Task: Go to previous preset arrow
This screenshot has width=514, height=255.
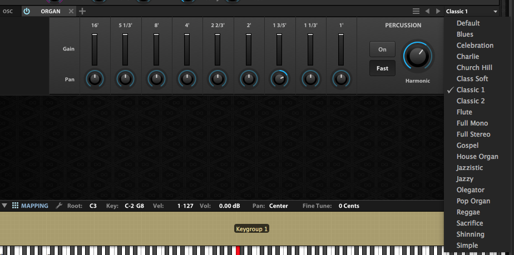Action: pyautogui.click(x=427, y=11)
